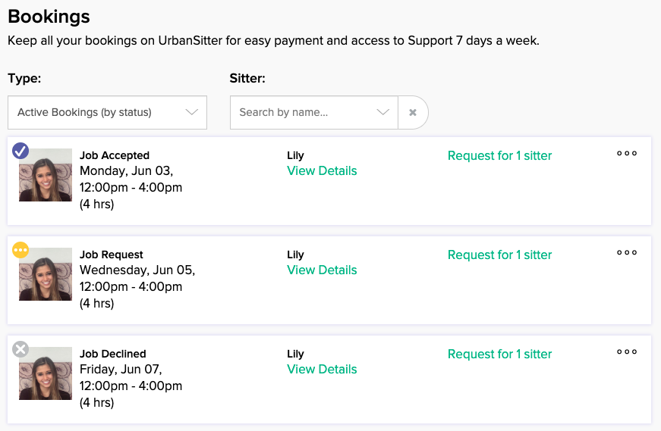
Task: Click the grey X Job Declined status icon
Action: pyautogui.click(x=20, y=349)
